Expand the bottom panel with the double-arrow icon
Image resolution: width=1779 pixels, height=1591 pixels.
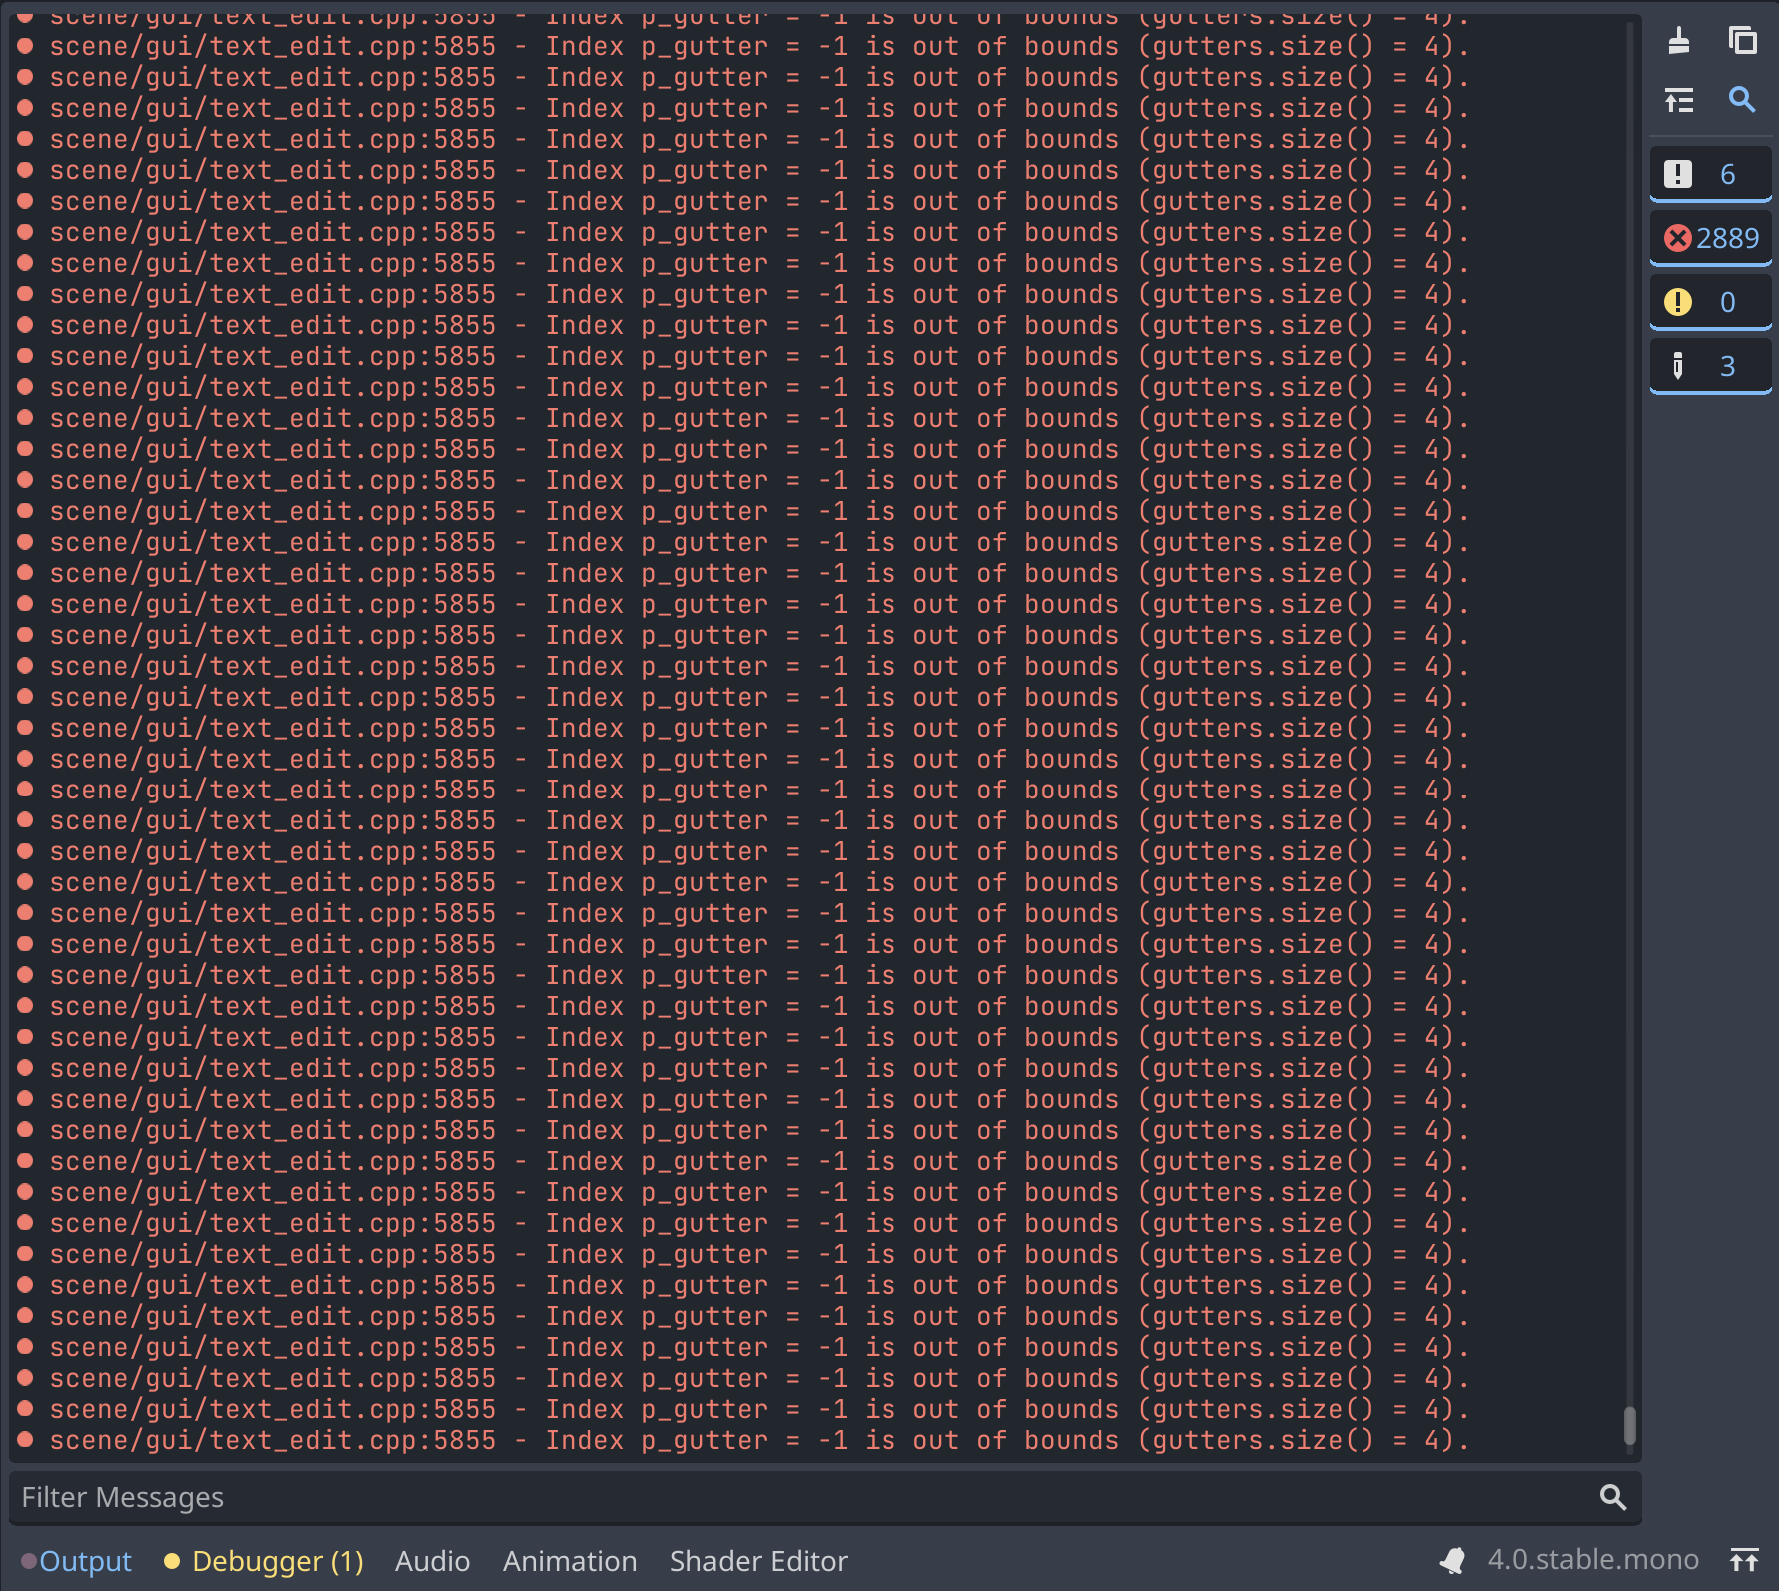click(x=1745, y=1559)
